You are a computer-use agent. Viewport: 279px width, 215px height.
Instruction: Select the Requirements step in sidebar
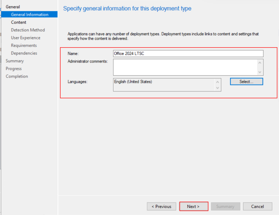pyautogui.click(x=24, y=45)
